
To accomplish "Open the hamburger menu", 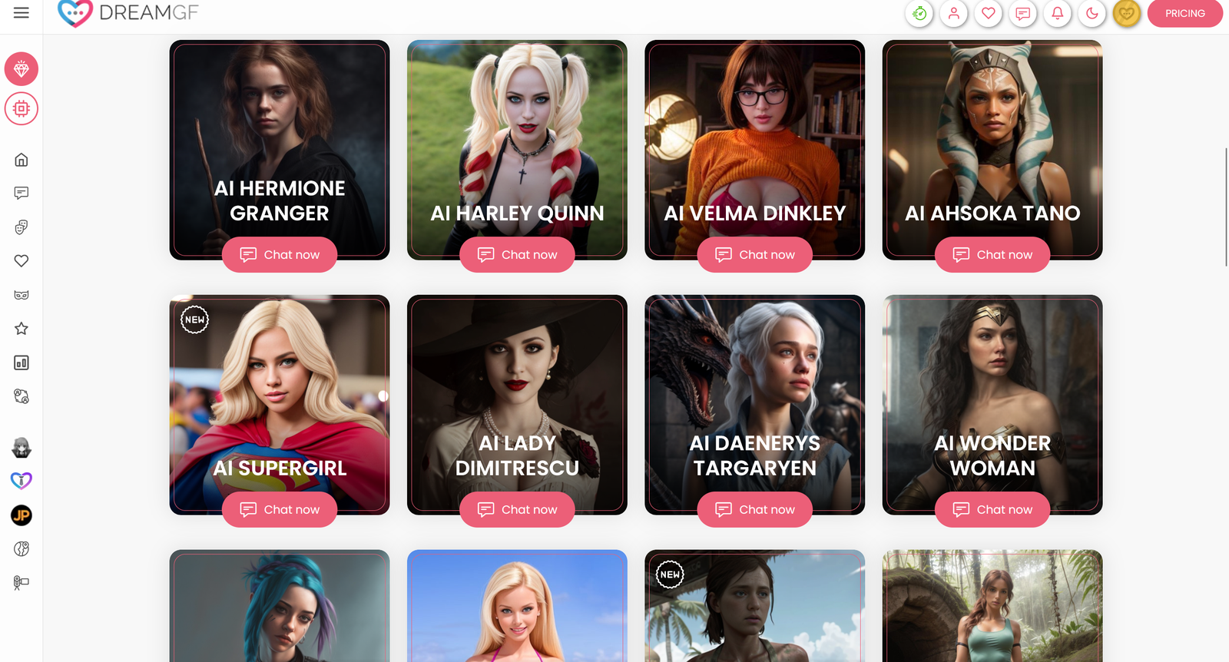I will tap(22, 13).
